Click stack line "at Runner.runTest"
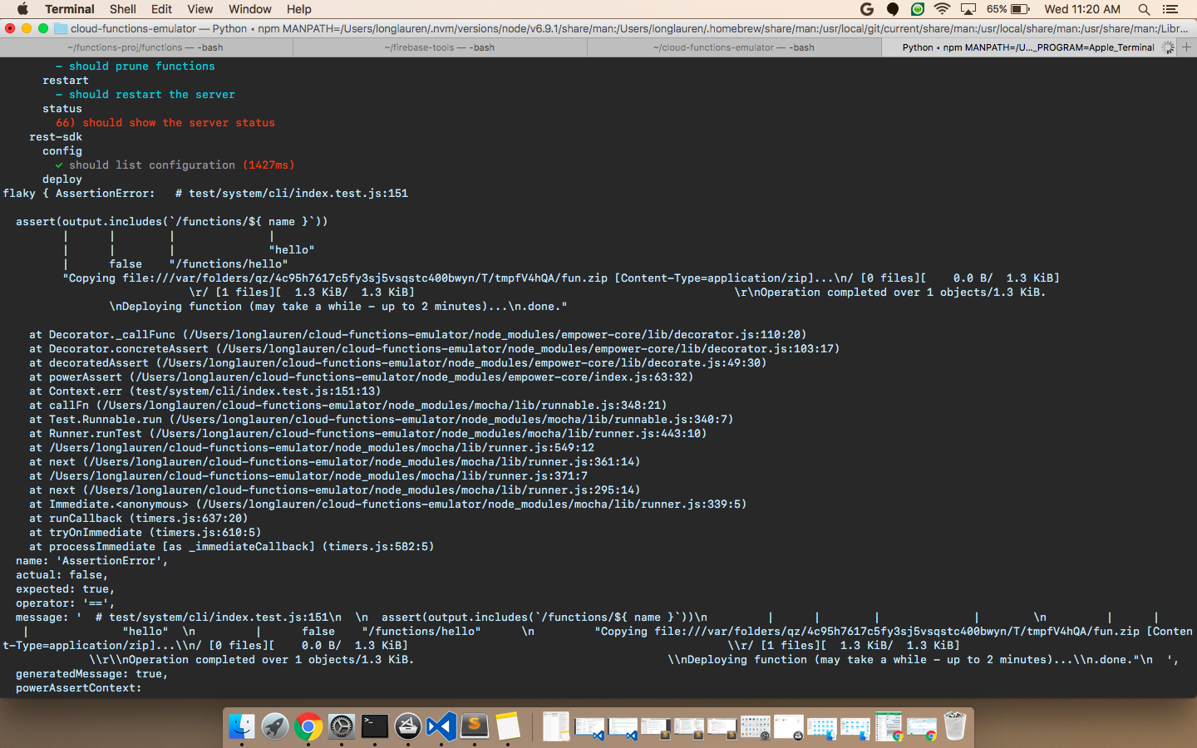The image size is (1197, 748). (x=368, y=433)
